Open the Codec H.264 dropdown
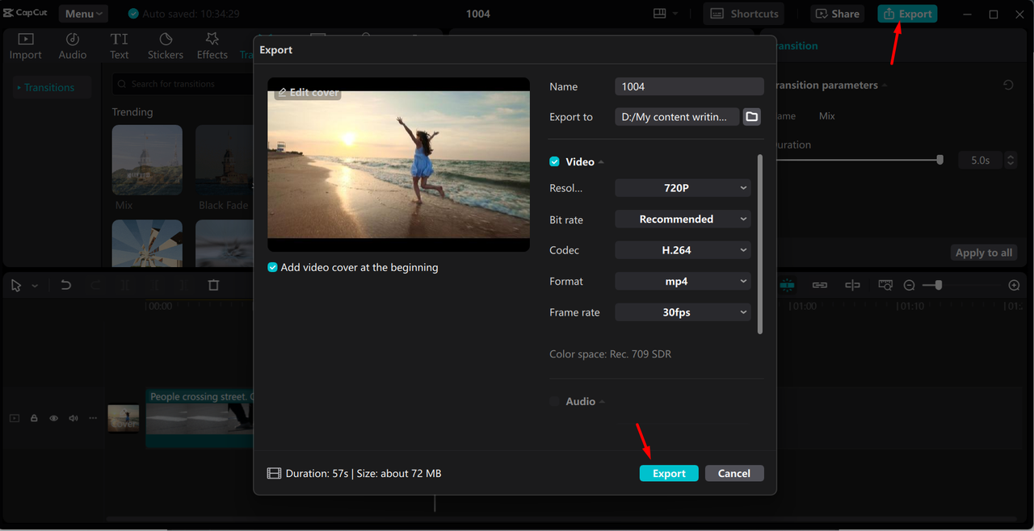The height and width of the screenshot is (531, 1034). (683, 250)
